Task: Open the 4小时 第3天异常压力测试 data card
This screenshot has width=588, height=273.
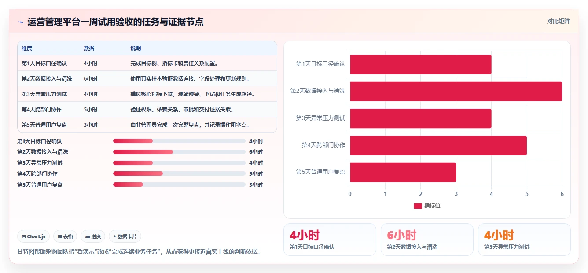Action: pyautogui.click(x=524, y=240)
